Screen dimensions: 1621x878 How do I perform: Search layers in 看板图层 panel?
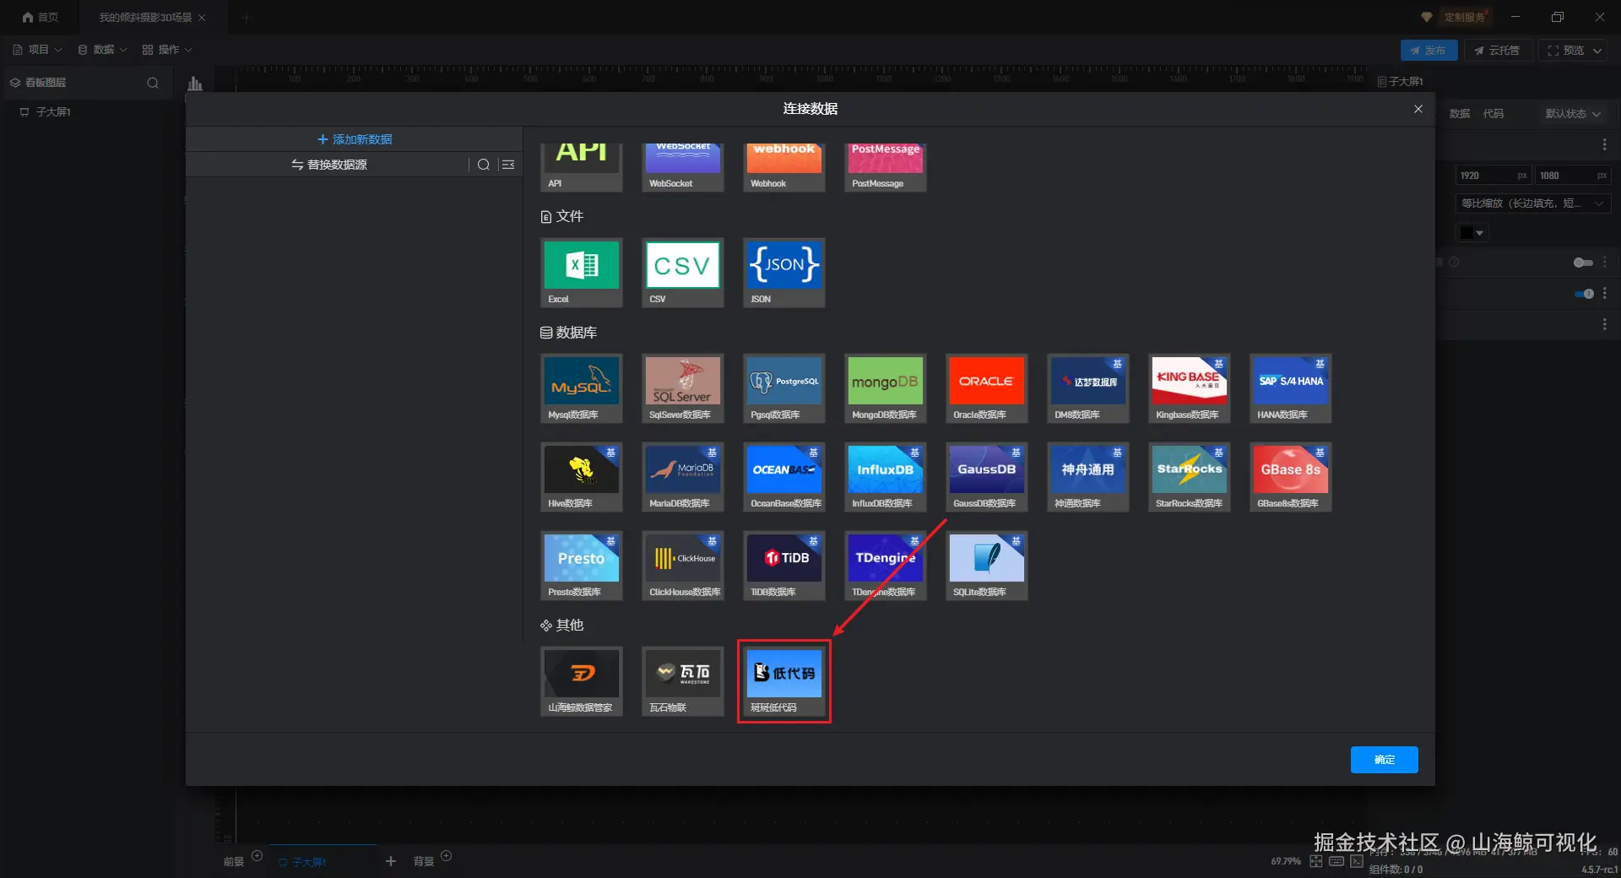click(153, 83)
